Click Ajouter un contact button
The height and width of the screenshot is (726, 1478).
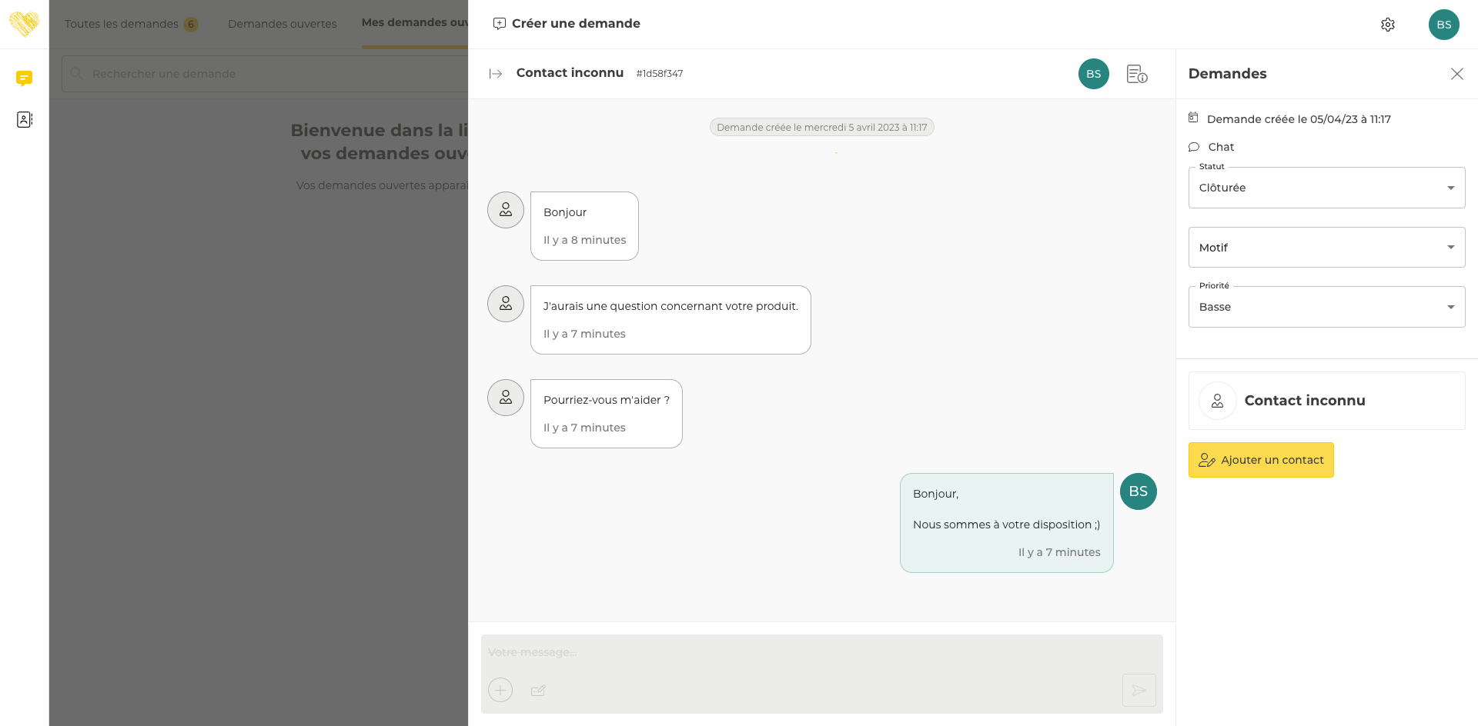[x=1260, y=460]
